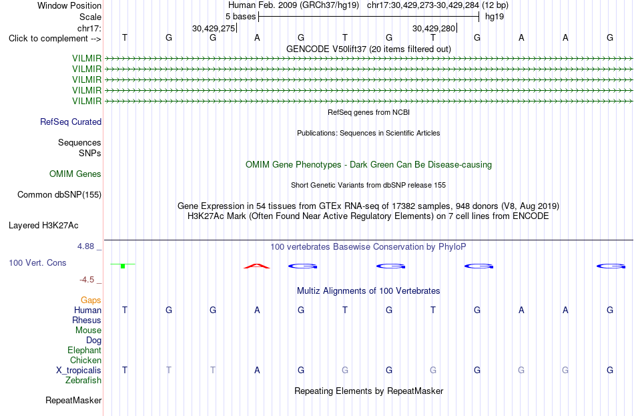Open GTEx Gene Expression in 54 tissues title

point(368,206)
